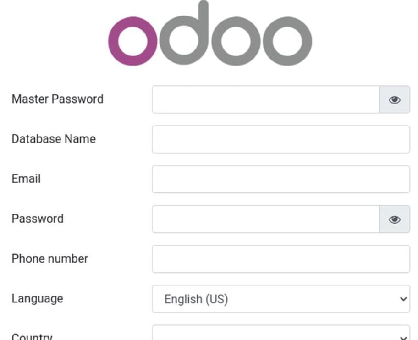Focus the Password input box
The height and width of the screenshot is (340, 418).
266,219
